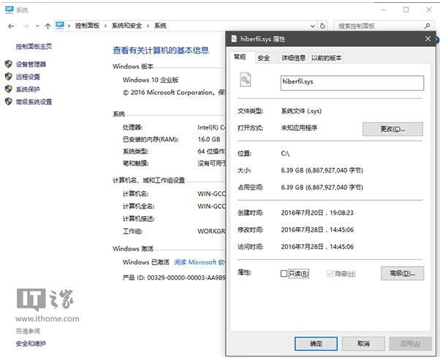
Task: Open advanced attributes with 高级 button
Action: [x=402, y=273]
